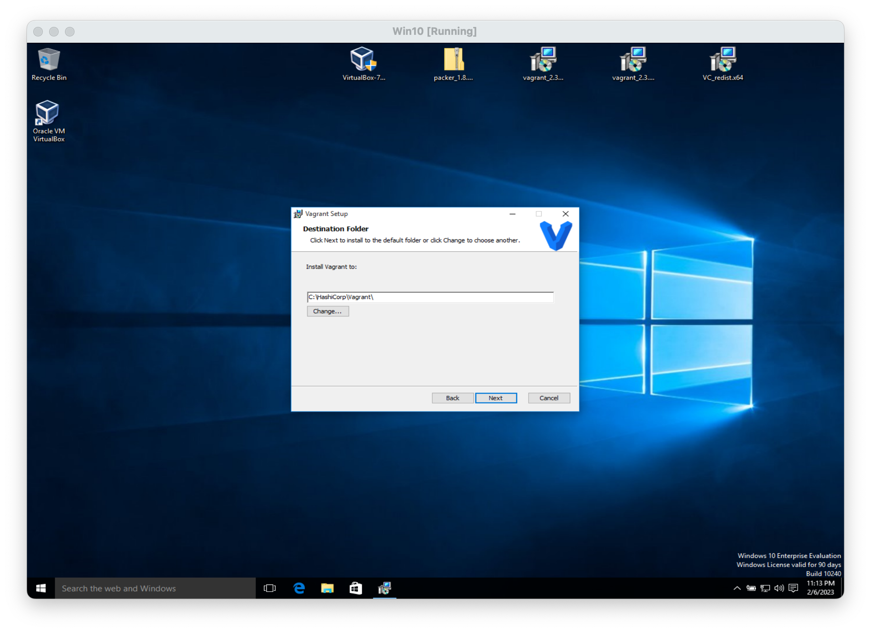Open the Recycle Bin desktop icon
The height and width of the screenshot is (632, 871).
[x=49, y=64]
